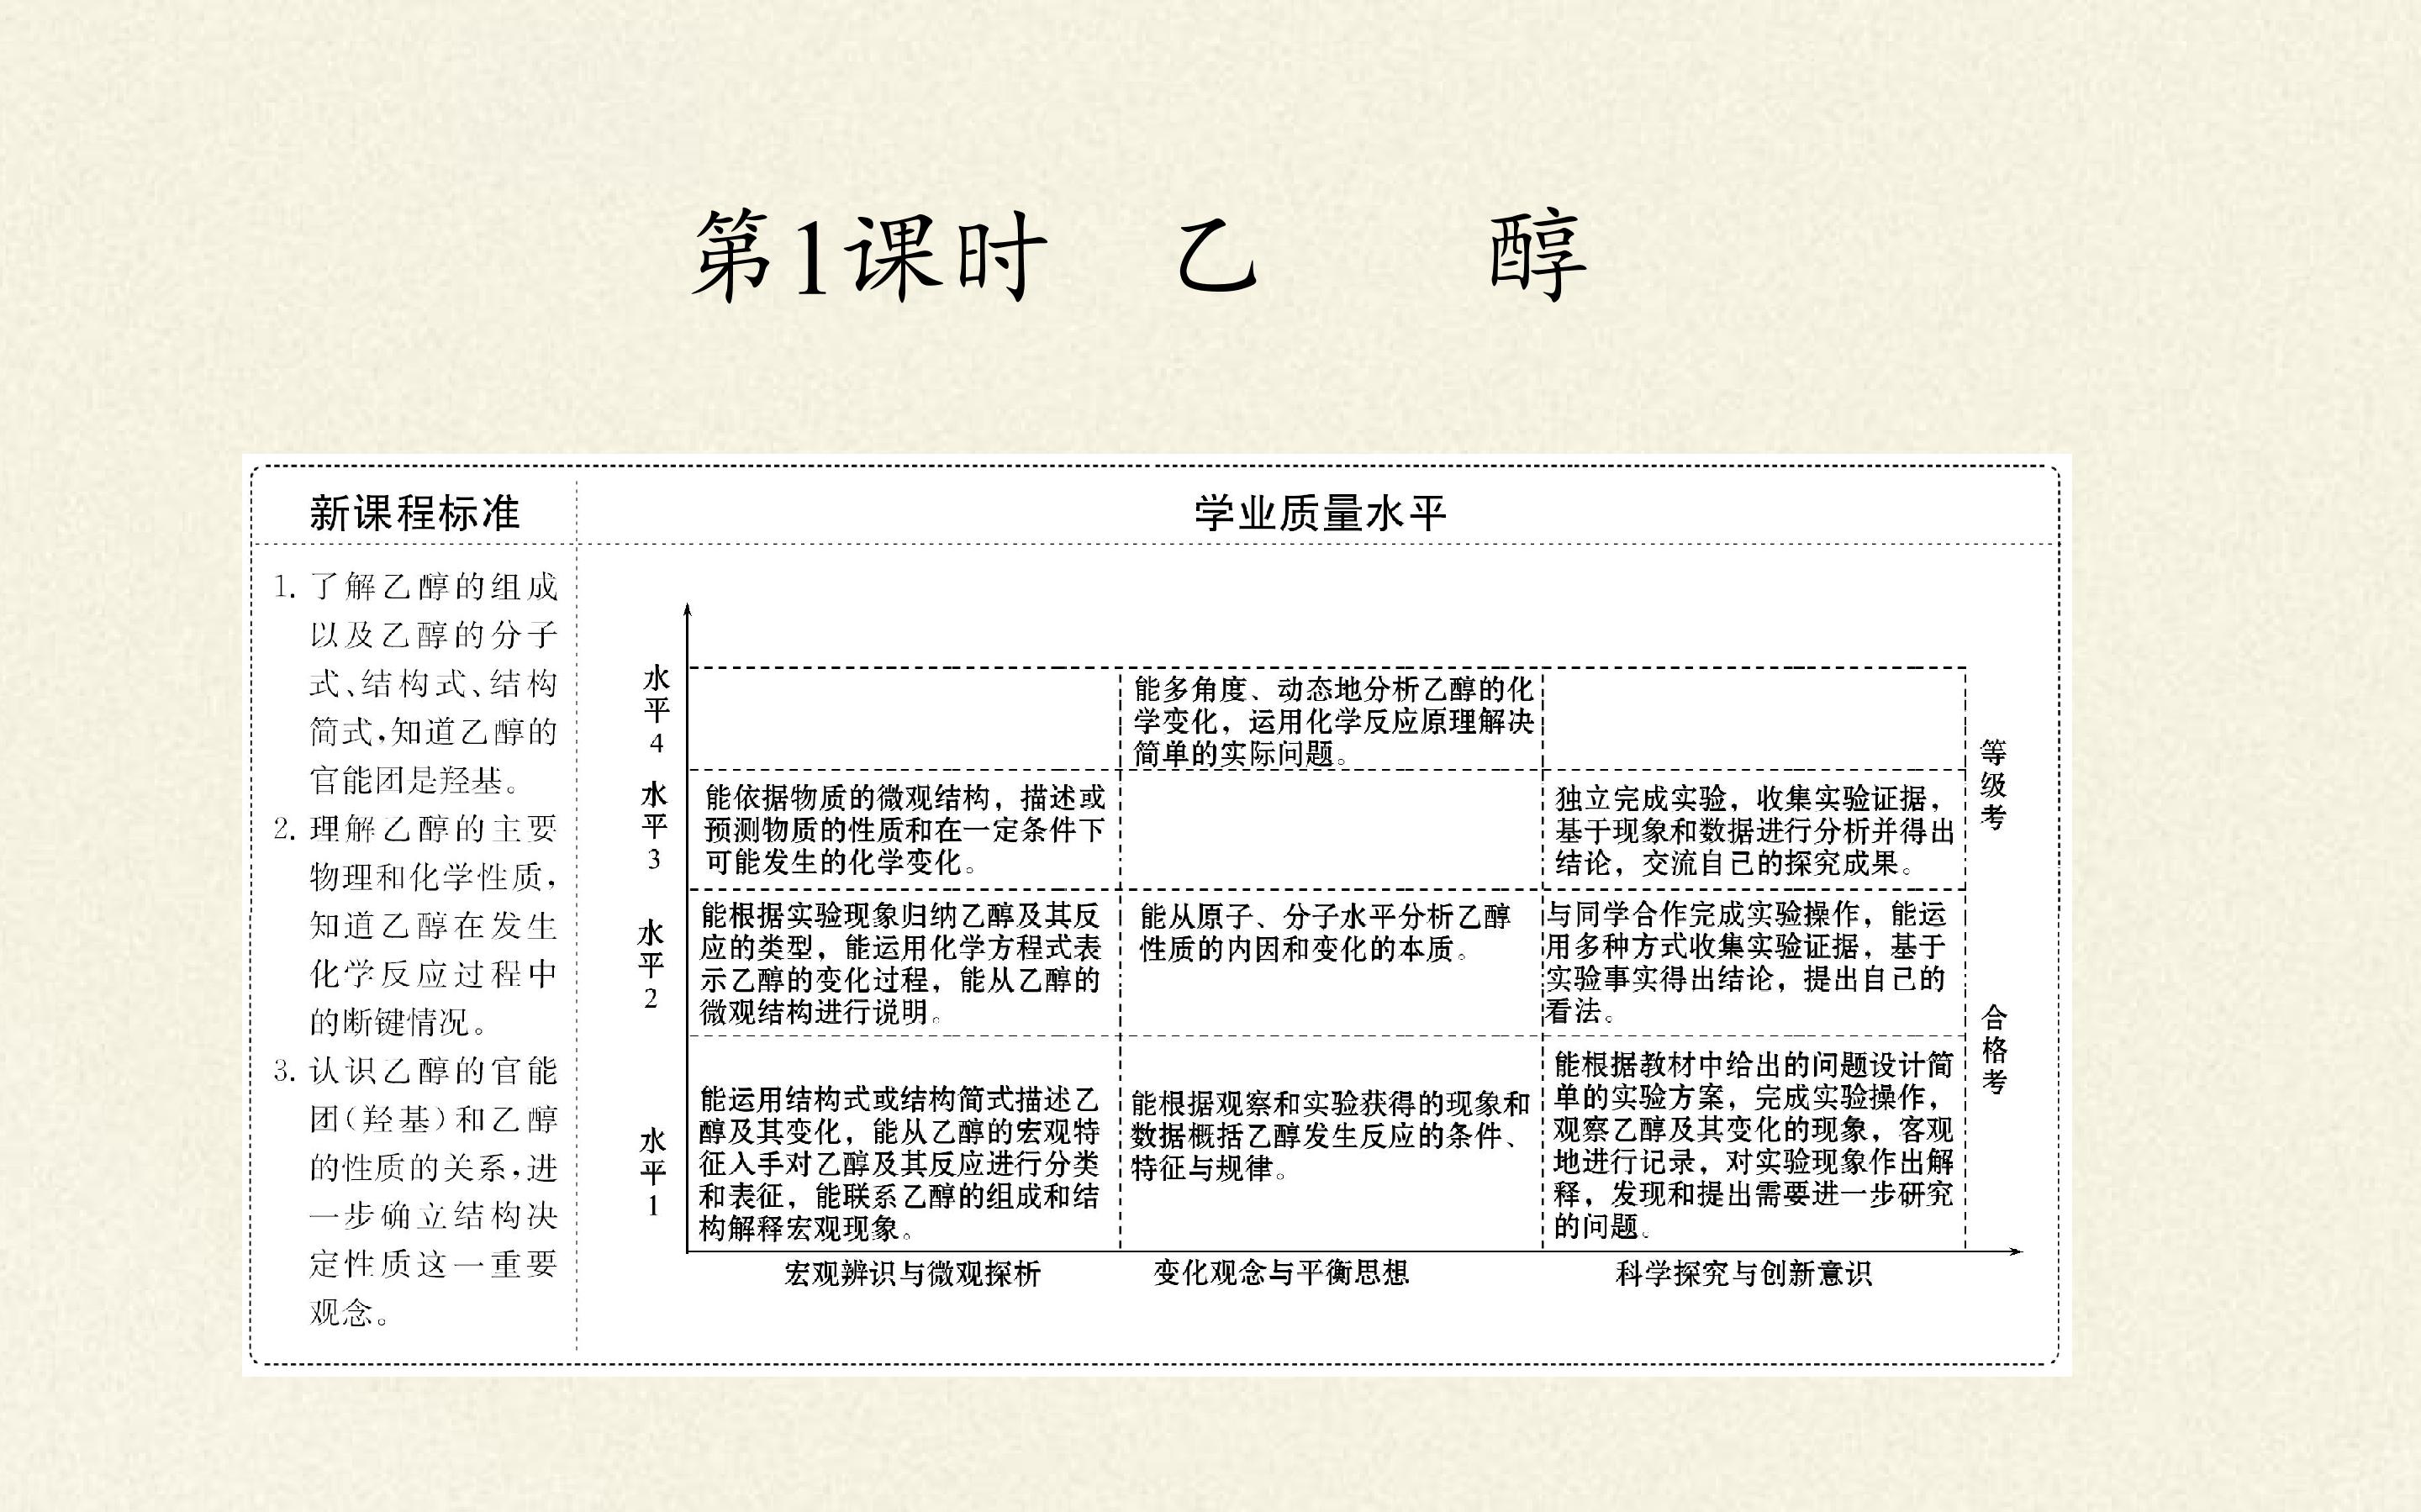The height and width of the screenshot is (1512, 2421).
Task: Click the 水平1 axis label
Action: coord(653,1173)
